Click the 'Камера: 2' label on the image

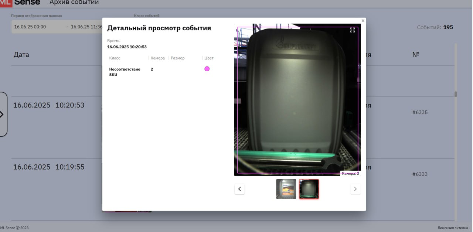pyautogui.click(x=350, y=173)
